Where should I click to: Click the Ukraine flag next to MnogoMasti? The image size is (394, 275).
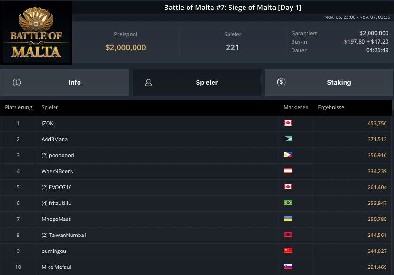288,219
